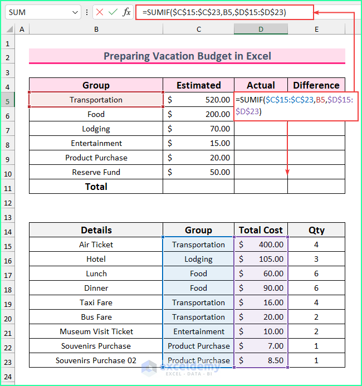The height and width of the screenshot is (386, 362).
Task: Select the 'Hotel' cell
Action: (x=96, y=259)
